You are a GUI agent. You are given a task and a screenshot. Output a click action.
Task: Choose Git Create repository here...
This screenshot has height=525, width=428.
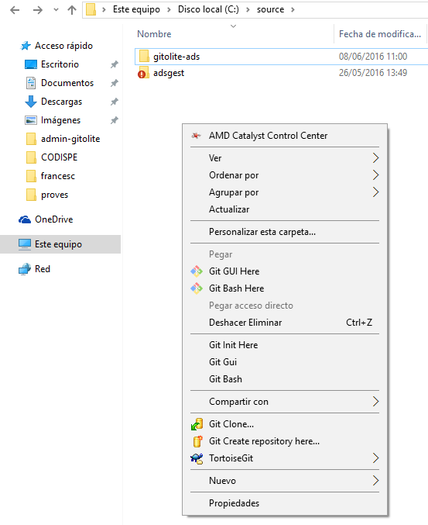285,441
